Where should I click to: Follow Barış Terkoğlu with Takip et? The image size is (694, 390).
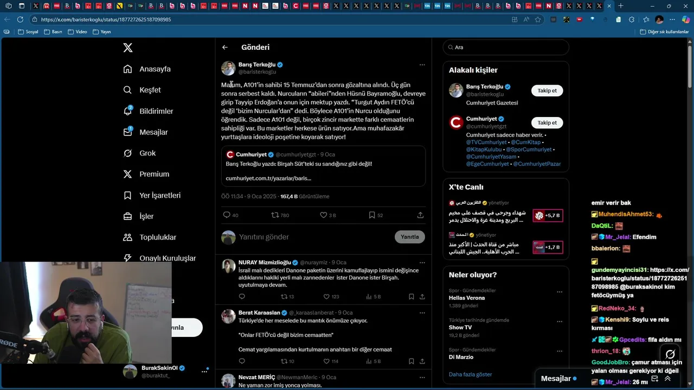[x=547, y=90]
